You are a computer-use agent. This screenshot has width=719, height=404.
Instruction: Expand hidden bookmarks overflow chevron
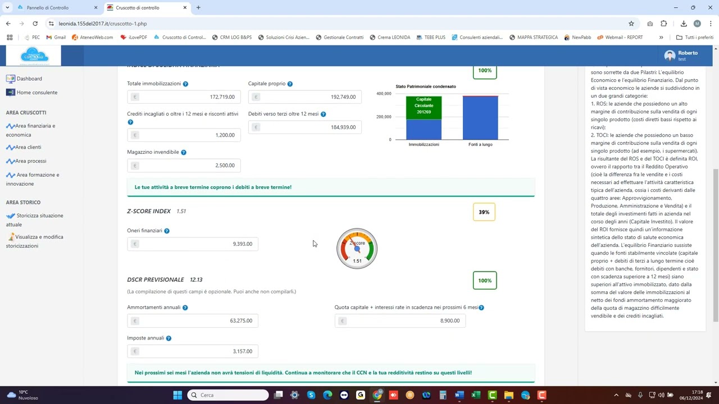click(661, 38)
